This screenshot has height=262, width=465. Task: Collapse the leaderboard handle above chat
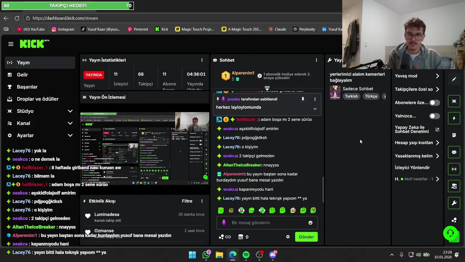click(x=267, y=88)
